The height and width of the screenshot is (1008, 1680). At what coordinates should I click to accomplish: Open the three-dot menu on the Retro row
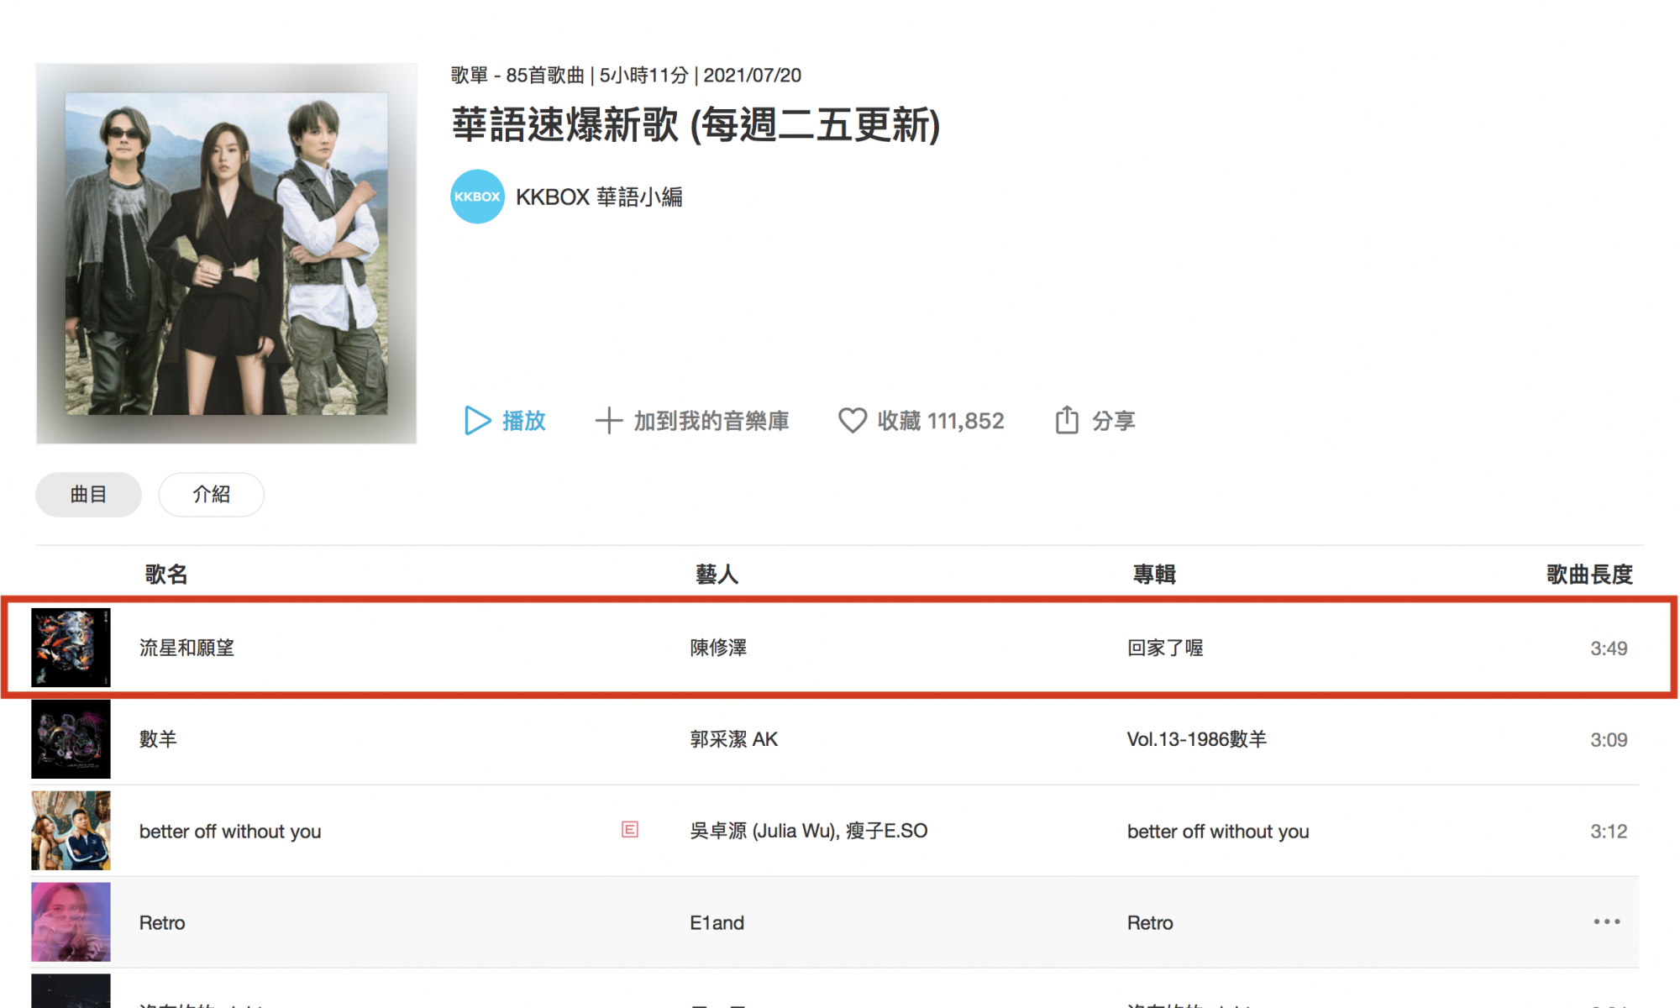1606,921
